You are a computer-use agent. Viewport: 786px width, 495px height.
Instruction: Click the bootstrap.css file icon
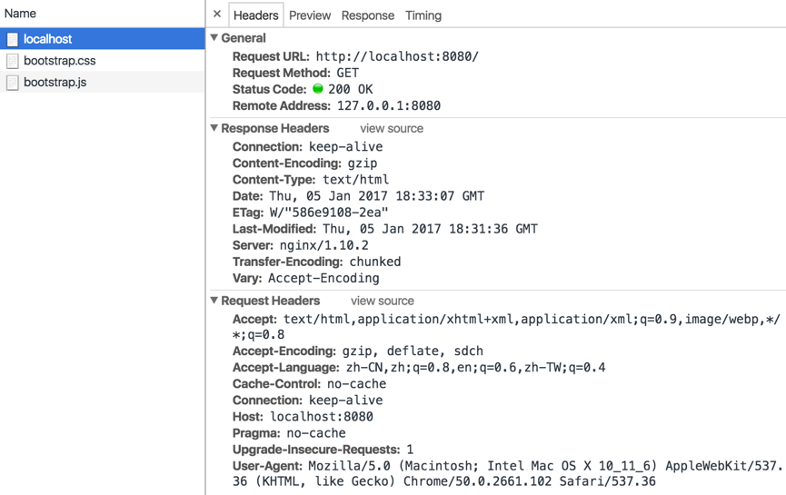coord(13,61)
